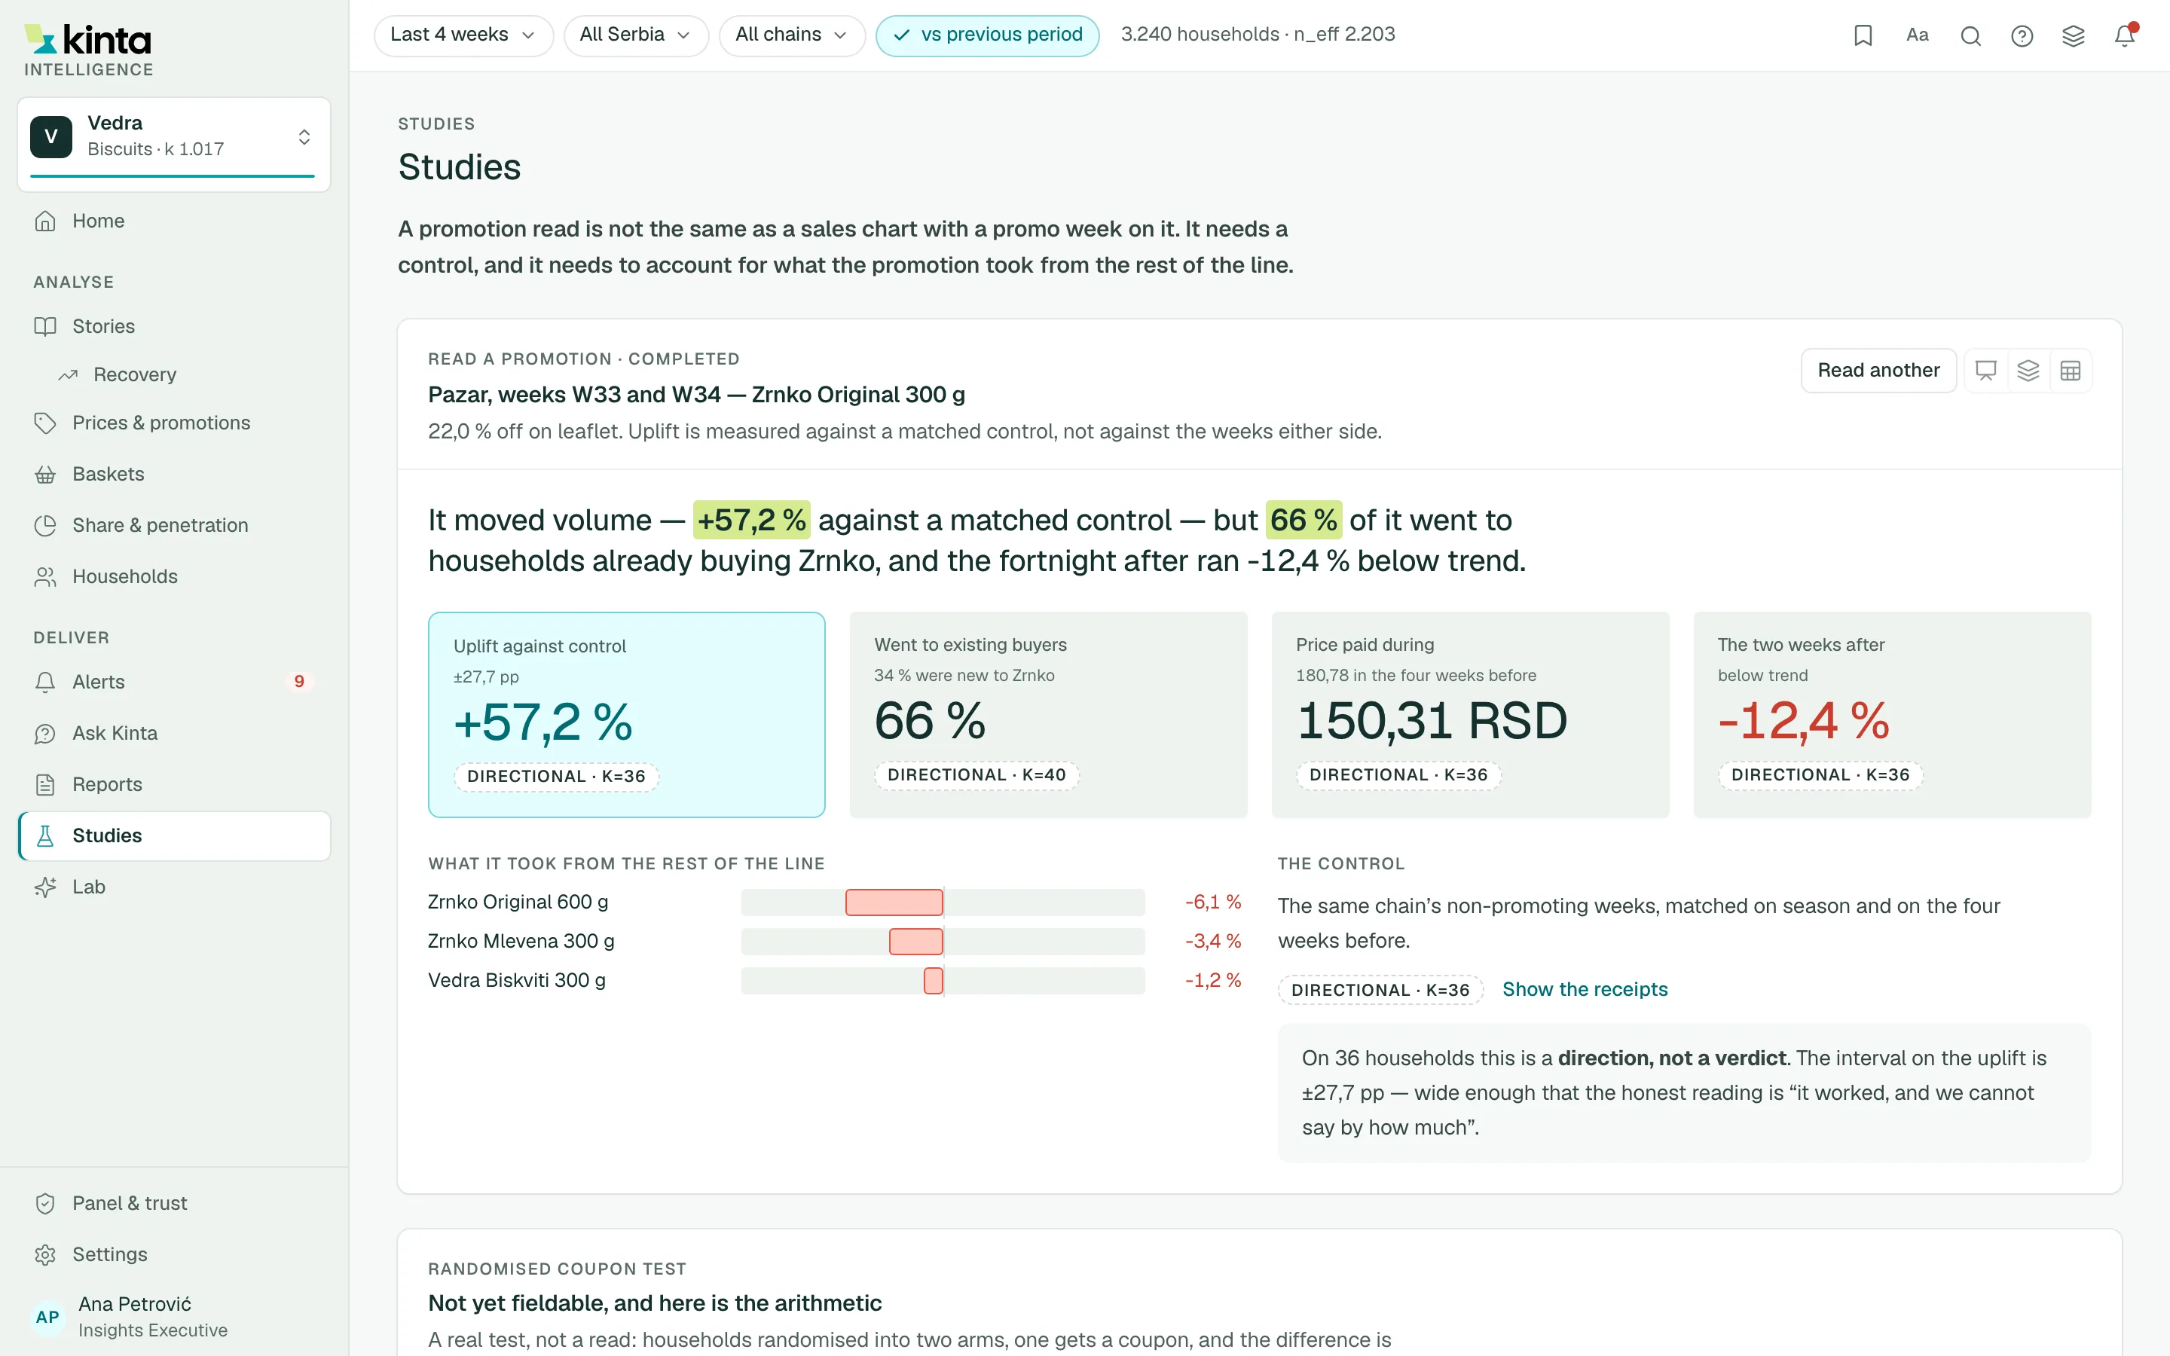This screenshot has height=1356, width=2170.
Task: Click the Prices & promotions tag icon
Action: [46, 423]
